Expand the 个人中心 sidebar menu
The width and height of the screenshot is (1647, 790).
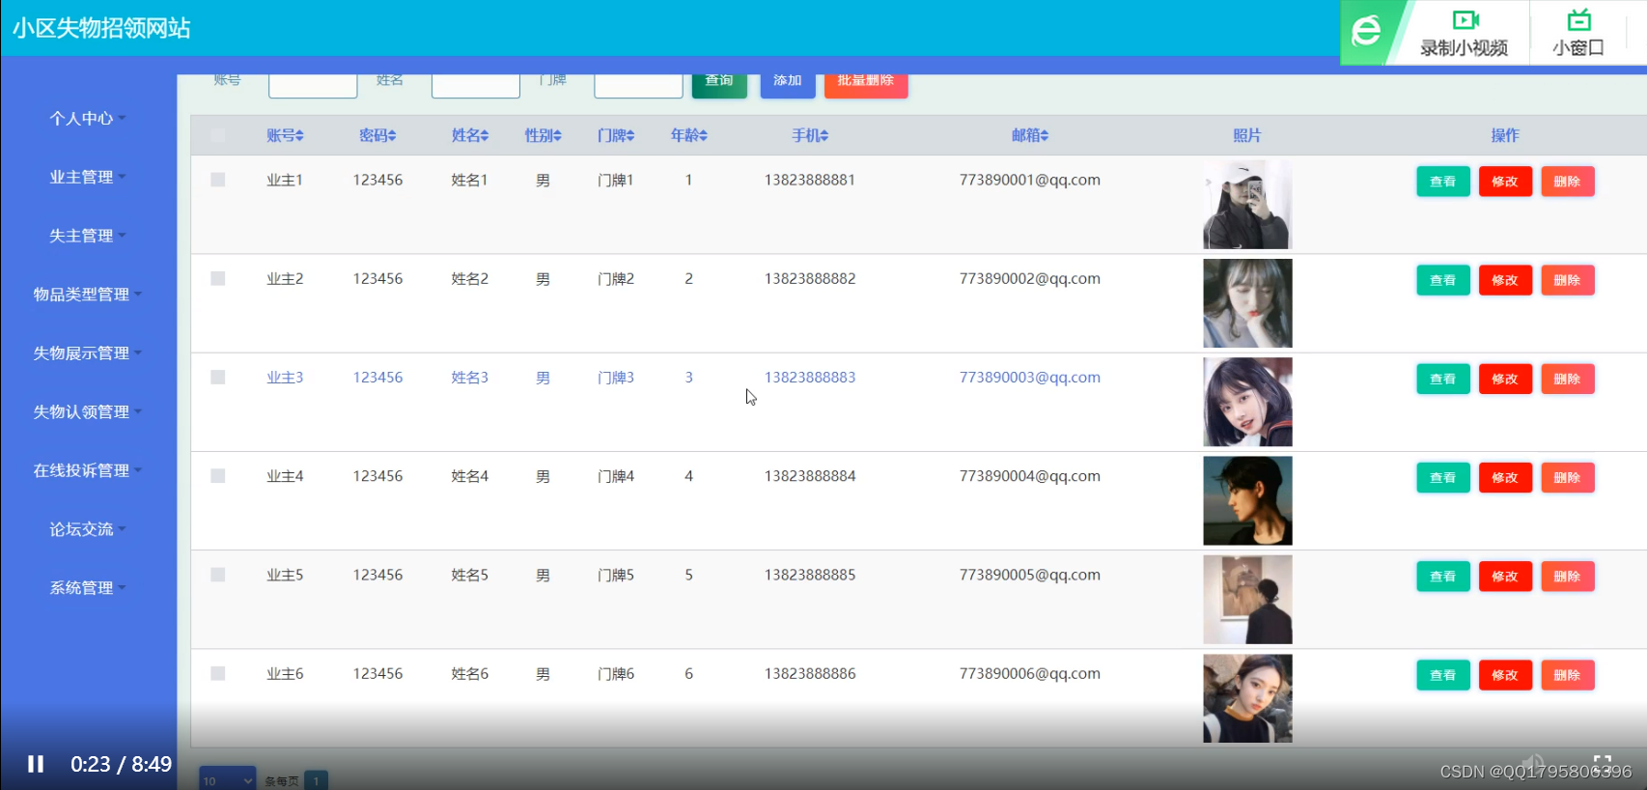(88, 118)
